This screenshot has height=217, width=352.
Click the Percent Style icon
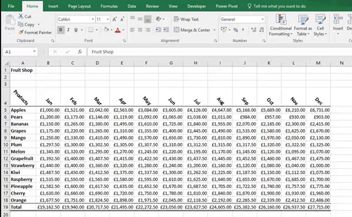(x=235, y=30)
